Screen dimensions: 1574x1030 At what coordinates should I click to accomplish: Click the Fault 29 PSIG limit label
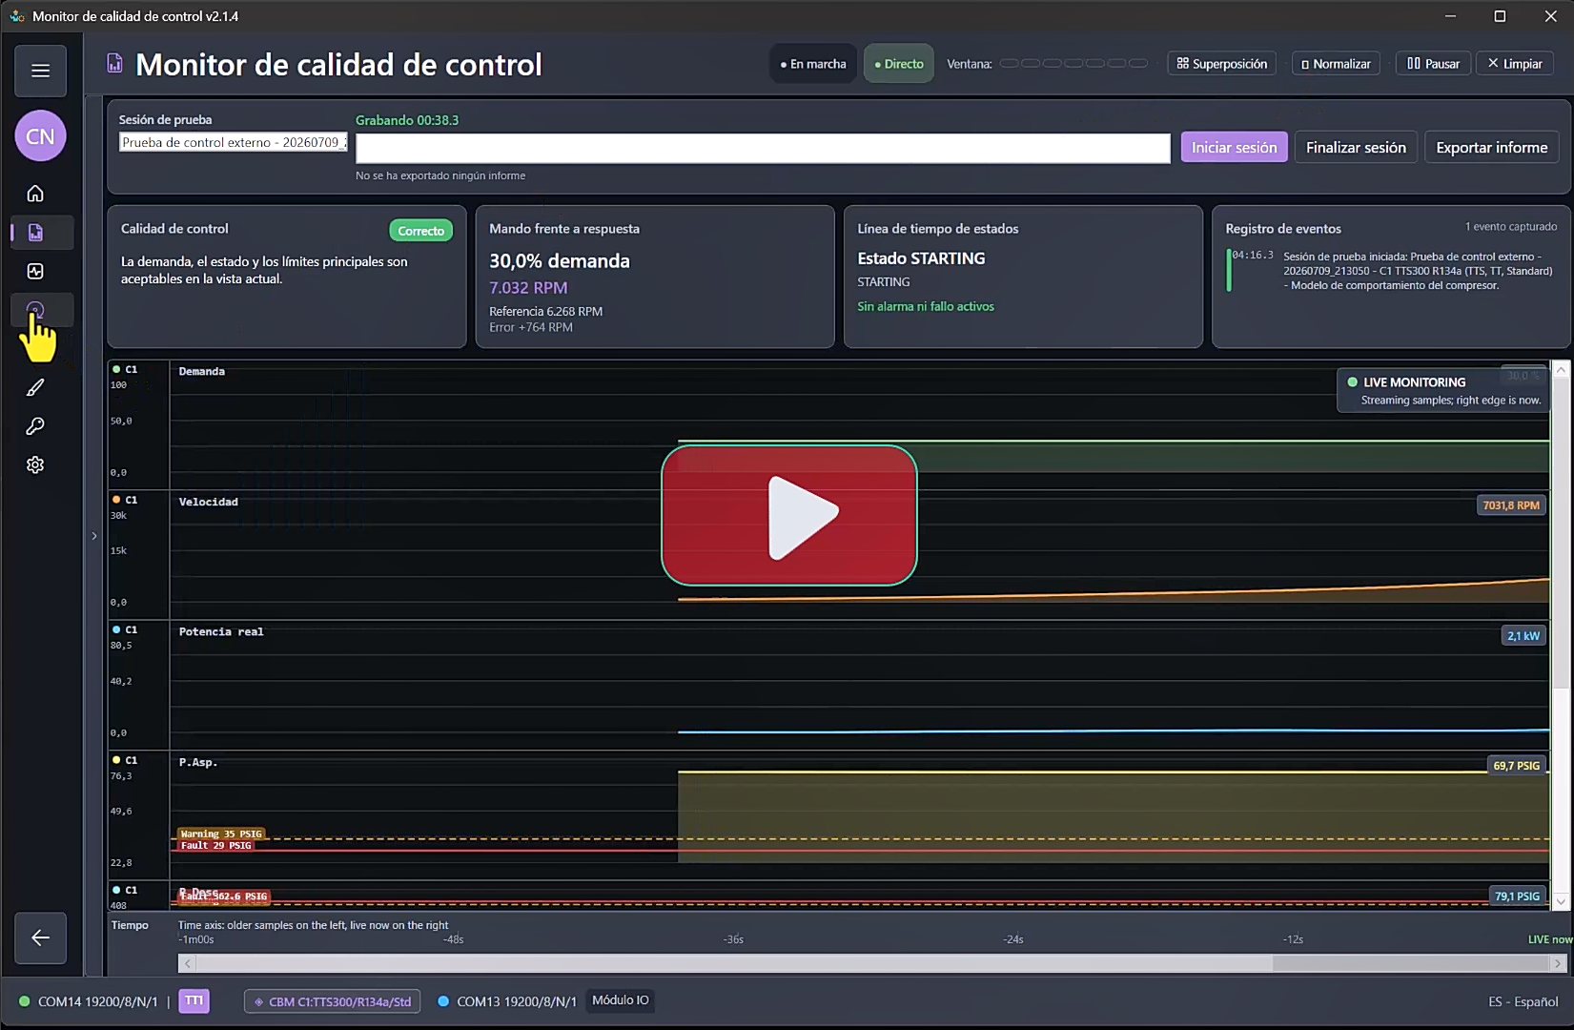pos(216,845)
